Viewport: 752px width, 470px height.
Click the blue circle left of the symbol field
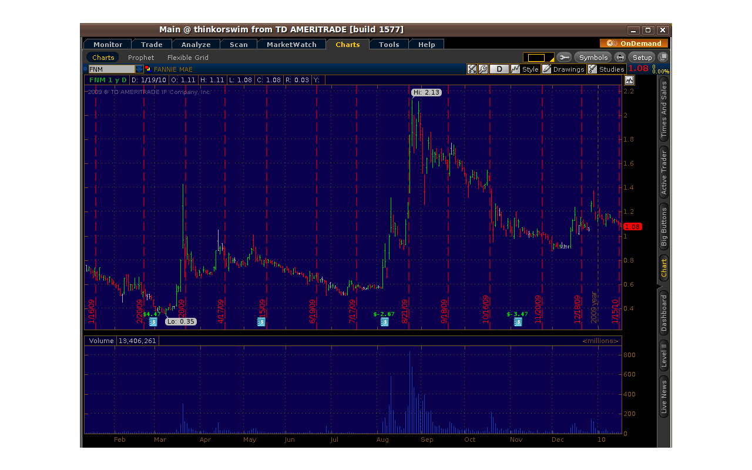click(85, 69)
